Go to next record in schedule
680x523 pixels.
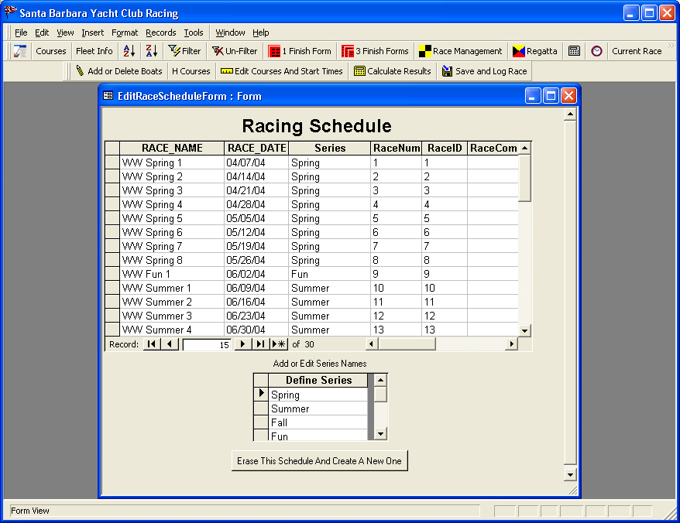coord(243,344)
